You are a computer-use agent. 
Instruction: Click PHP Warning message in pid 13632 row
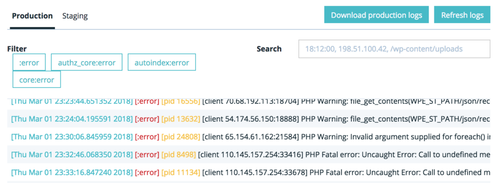[396, 119]
